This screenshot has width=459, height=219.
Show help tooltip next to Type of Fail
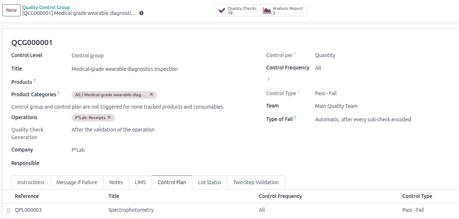click(x=295, y=118)
